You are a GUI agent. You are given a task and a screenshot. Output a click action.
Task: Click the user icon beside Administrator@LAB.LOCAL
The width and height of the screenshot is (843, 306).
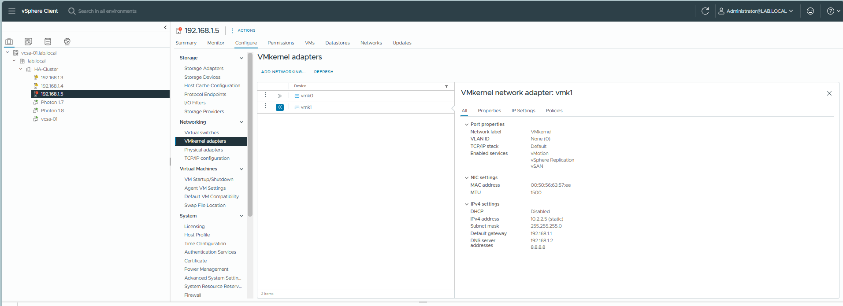[x=721, y=11]
